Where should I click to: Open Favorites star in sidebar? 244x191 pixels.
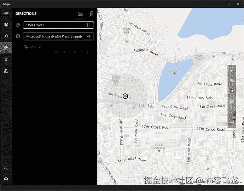[6, 59]
